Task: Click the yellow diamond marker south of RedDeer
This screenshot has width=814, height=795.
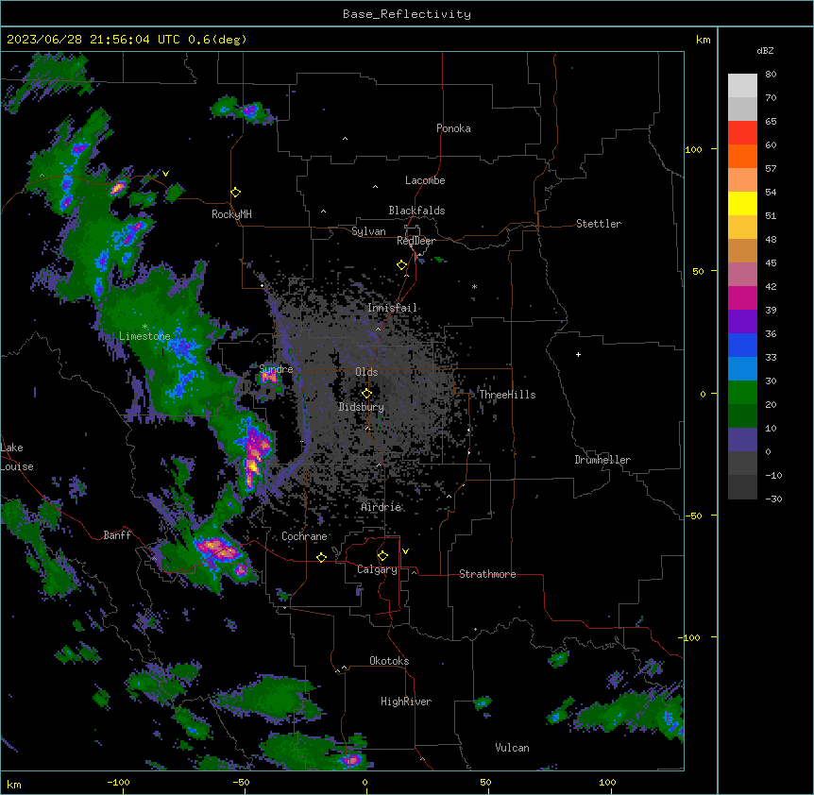Action: (x=402, y=265)
